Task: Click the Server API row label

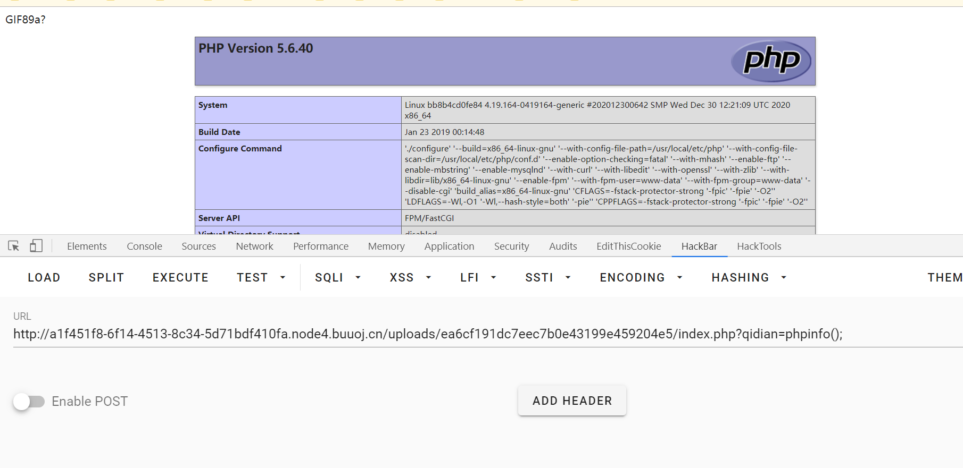Action: [219, 218]
